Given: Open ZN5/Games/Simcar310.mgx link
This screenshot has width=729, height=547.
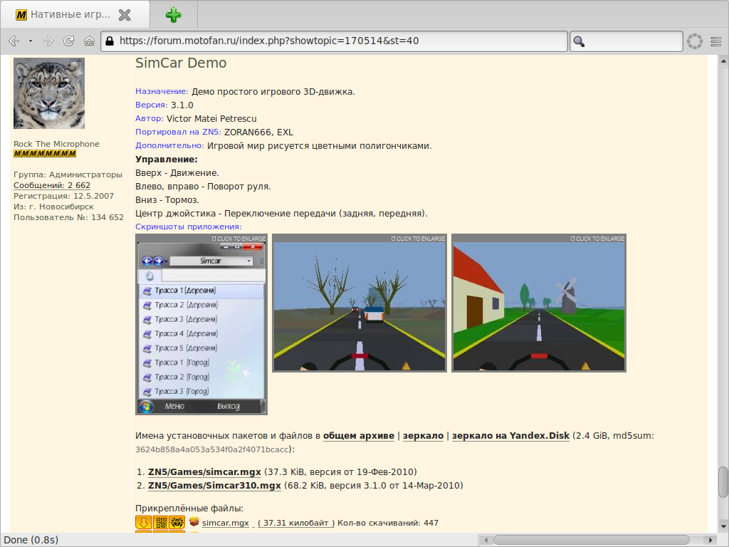Looking at the screenshot, I should click(214, 486).
